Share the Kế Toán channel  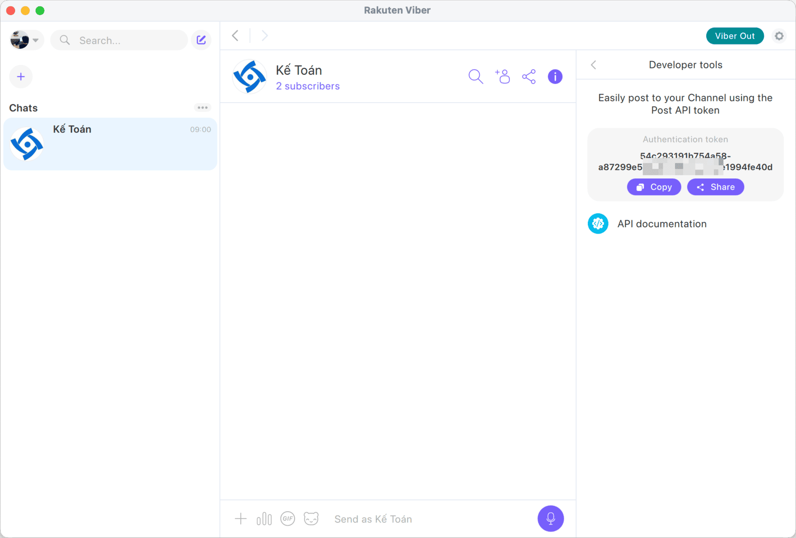tap(529, 77)
